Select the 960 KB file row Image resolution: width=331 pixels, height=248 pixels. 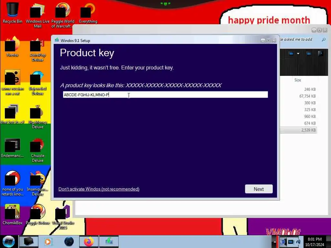click(x=298, y=116)
